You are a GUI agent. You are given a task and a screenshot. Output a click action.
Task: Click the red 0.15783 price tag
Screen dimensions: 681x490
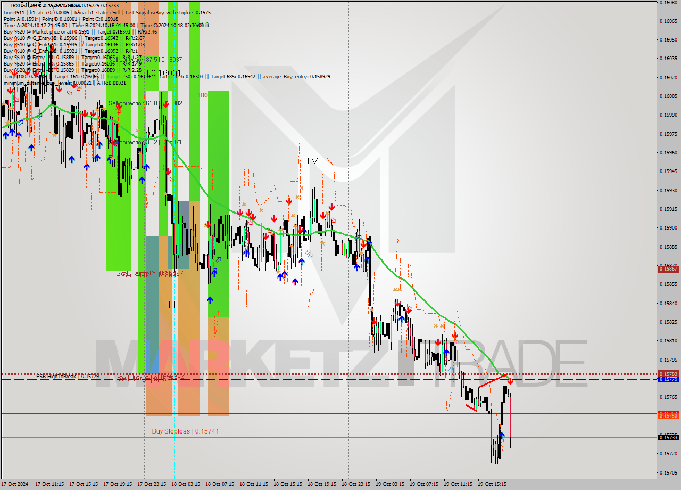(668, 374)
